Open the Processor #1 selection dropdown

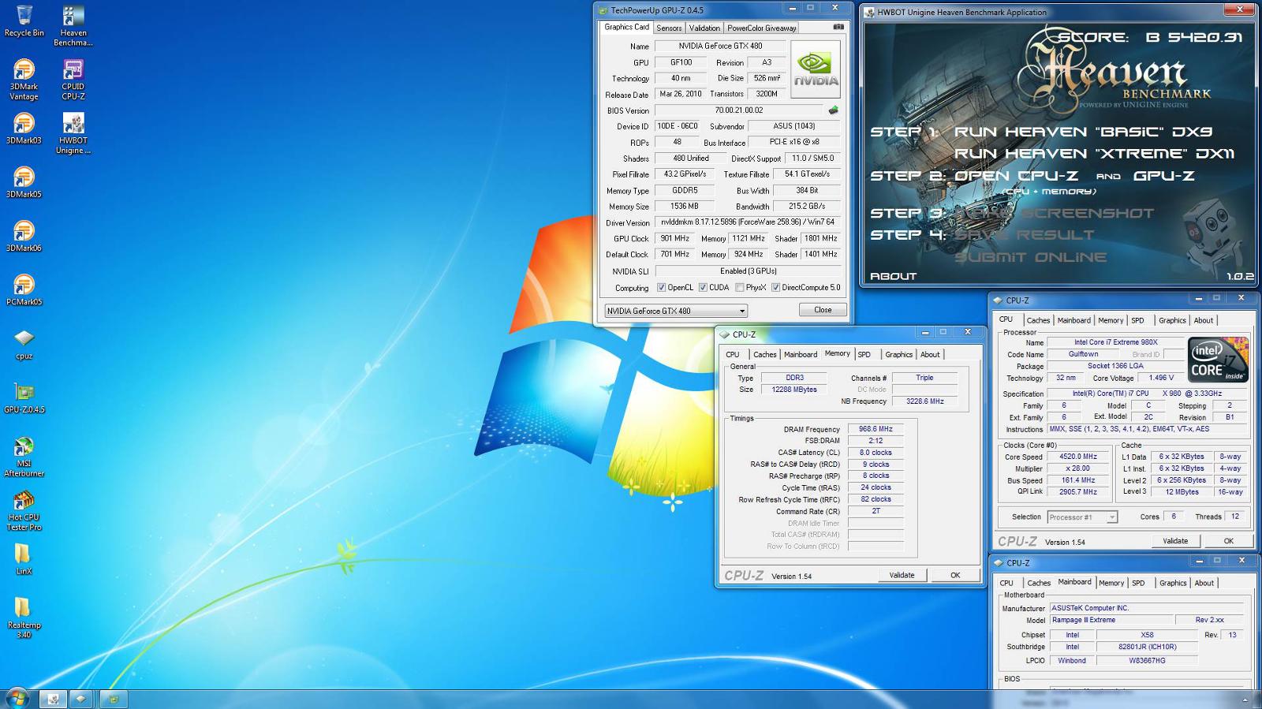1082,517
